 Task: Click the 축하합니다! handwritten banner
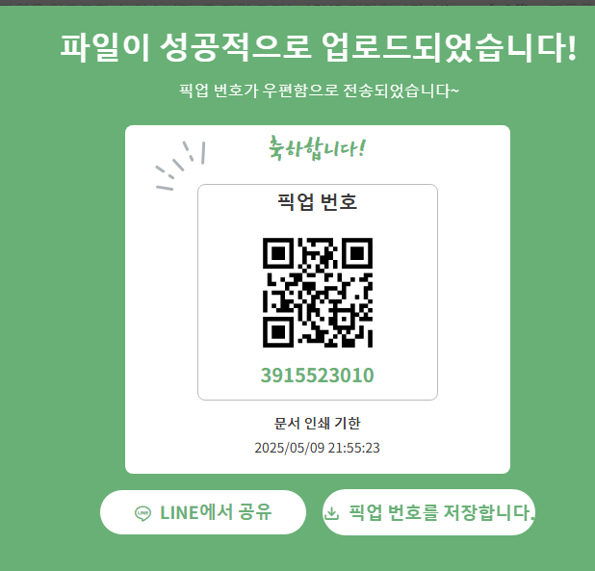point(317,148)
